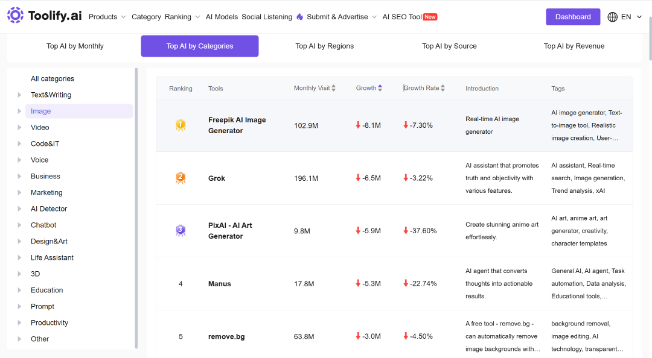The image size is (652, 358).
Task: Expand the Education category arrow
Action: coord(19,290)
